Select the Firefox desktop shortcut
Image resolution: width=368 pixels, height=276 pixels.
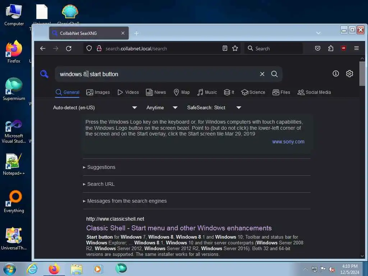click(x=14, y=52)
